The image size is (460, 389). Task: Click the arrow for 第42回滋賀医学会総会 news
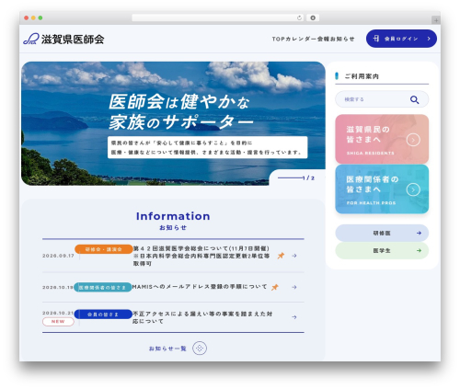coord(294,256)
